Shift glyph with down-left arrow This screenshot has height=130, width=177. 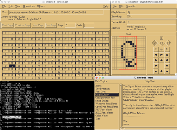click(x=156, y=71)
